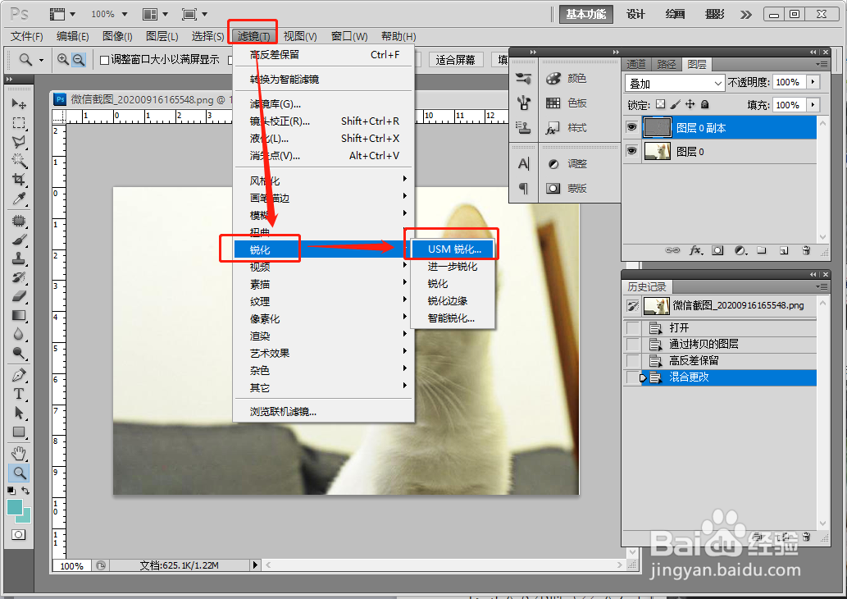847x599 pixels.
Task: Select the Dodge tool
Action: (19, 353)
